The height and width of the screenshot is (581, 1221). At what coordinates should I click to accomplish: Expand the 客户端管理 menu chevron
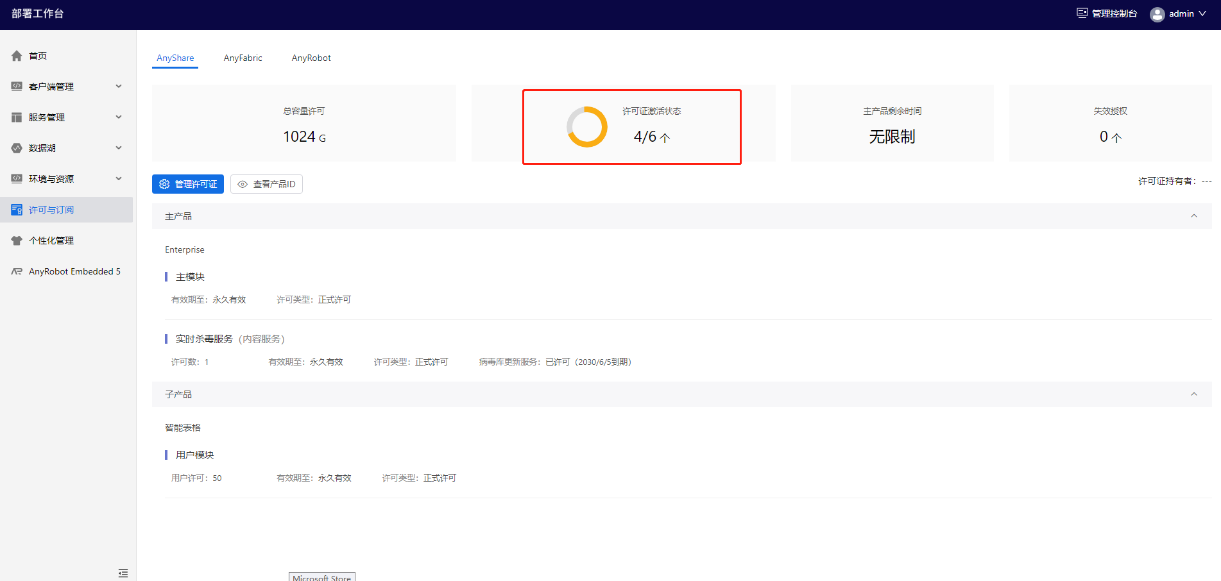[x=119, y=87]
